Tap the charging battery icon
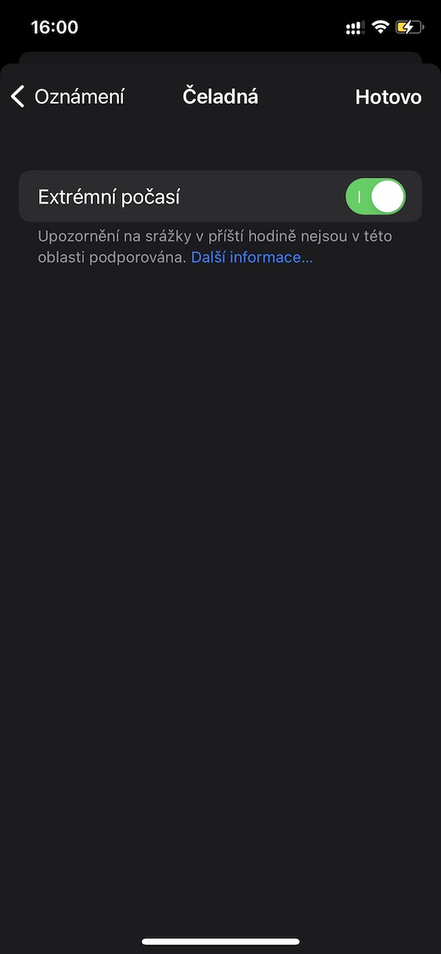Image resolution: width=441 pixels, height=954 pixels. coord(410,27)
